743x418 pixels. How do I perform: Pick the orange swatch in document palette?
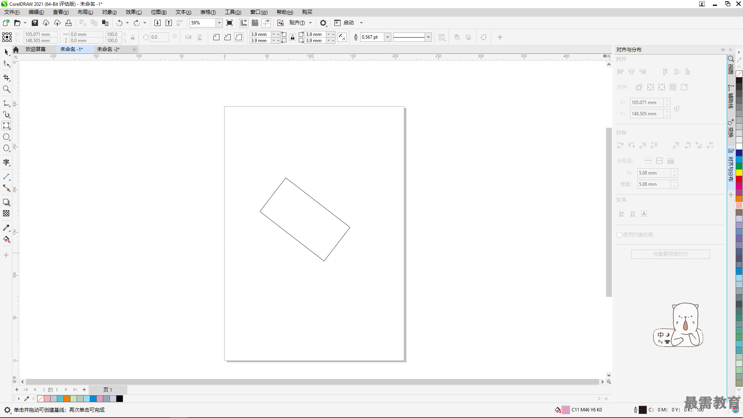pyautogui.click(x=67, y=399)
